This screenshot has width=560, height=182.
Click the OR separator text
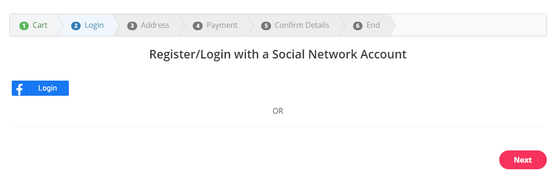(x=278, y=111)
